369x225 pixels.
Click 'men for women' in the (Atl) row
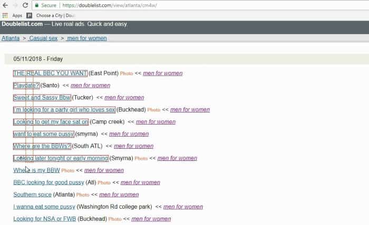(140, 182)
